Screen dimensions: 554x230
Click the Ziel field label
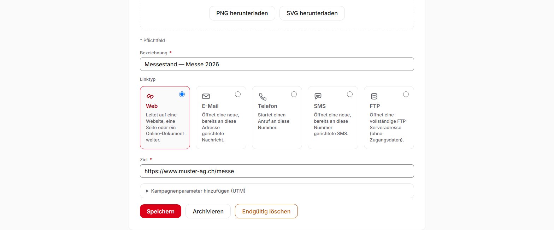tap(143, 160)
